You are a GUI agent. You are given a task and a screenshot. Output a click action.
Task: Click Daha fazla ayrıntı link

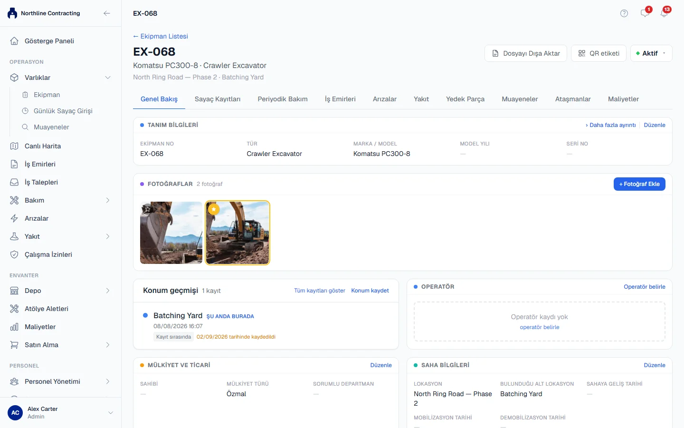pos(611,125)
